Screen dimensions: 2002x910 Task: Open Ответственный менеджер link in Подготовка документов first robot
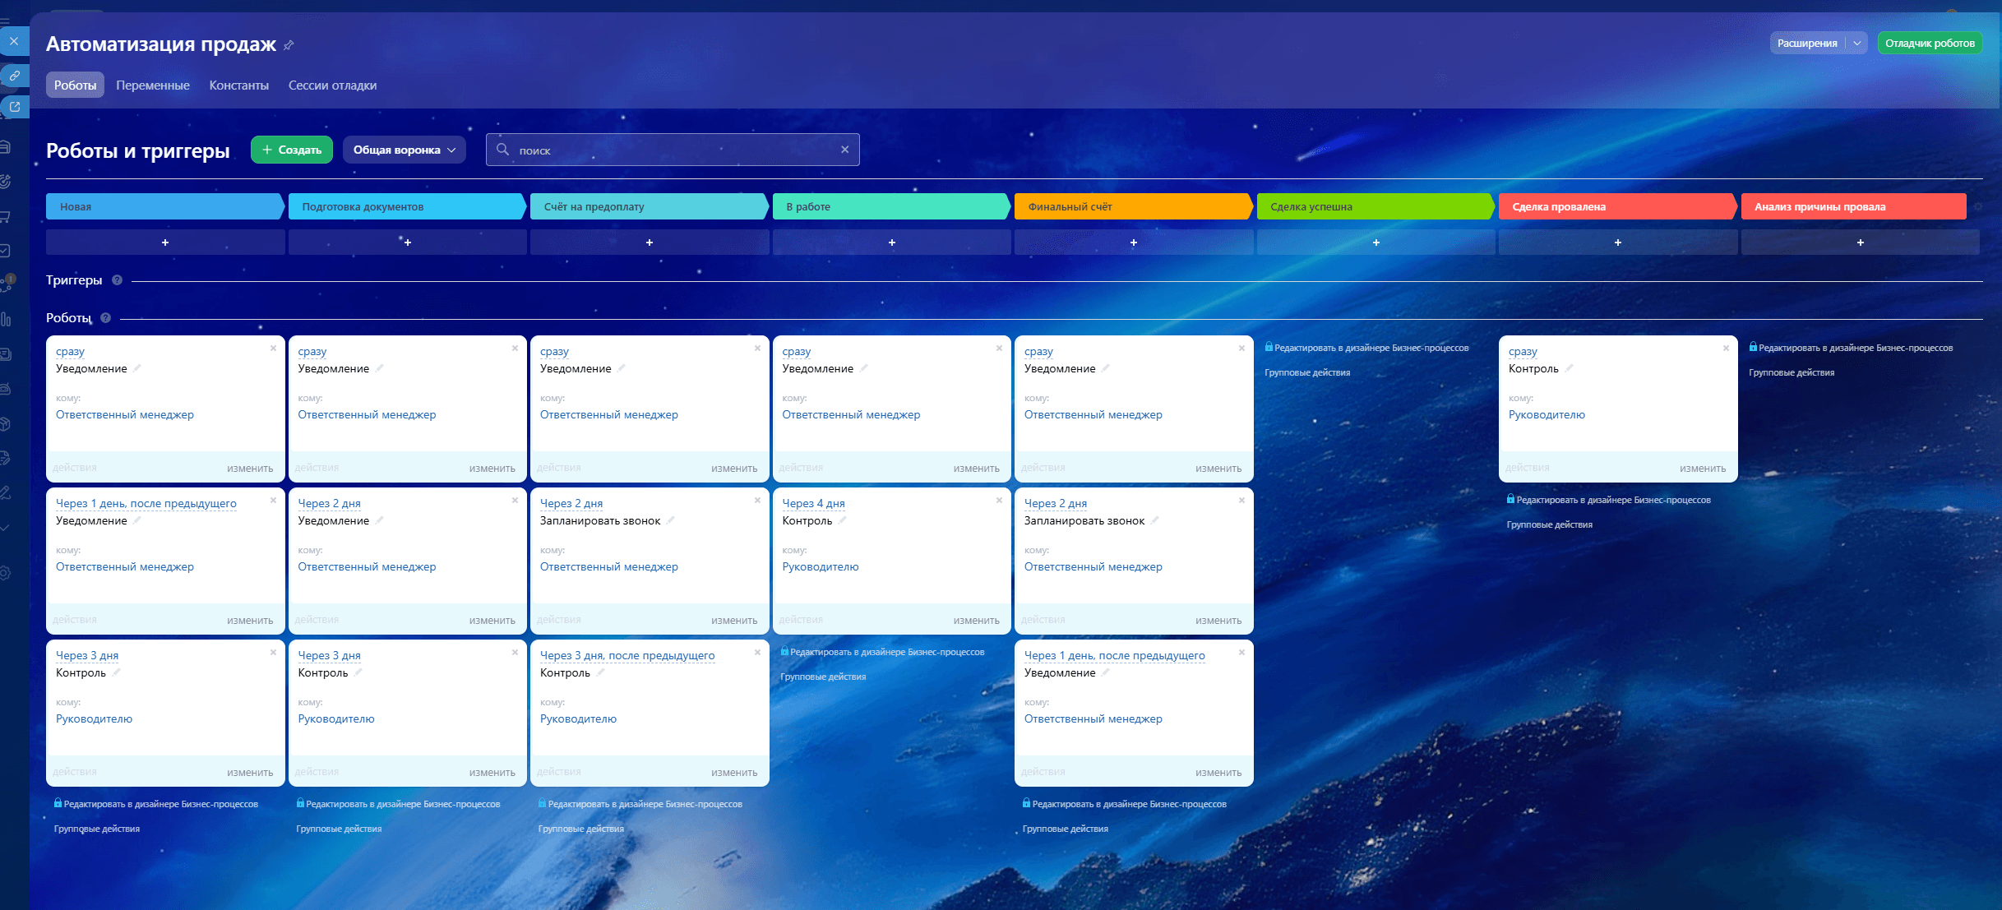367,414
